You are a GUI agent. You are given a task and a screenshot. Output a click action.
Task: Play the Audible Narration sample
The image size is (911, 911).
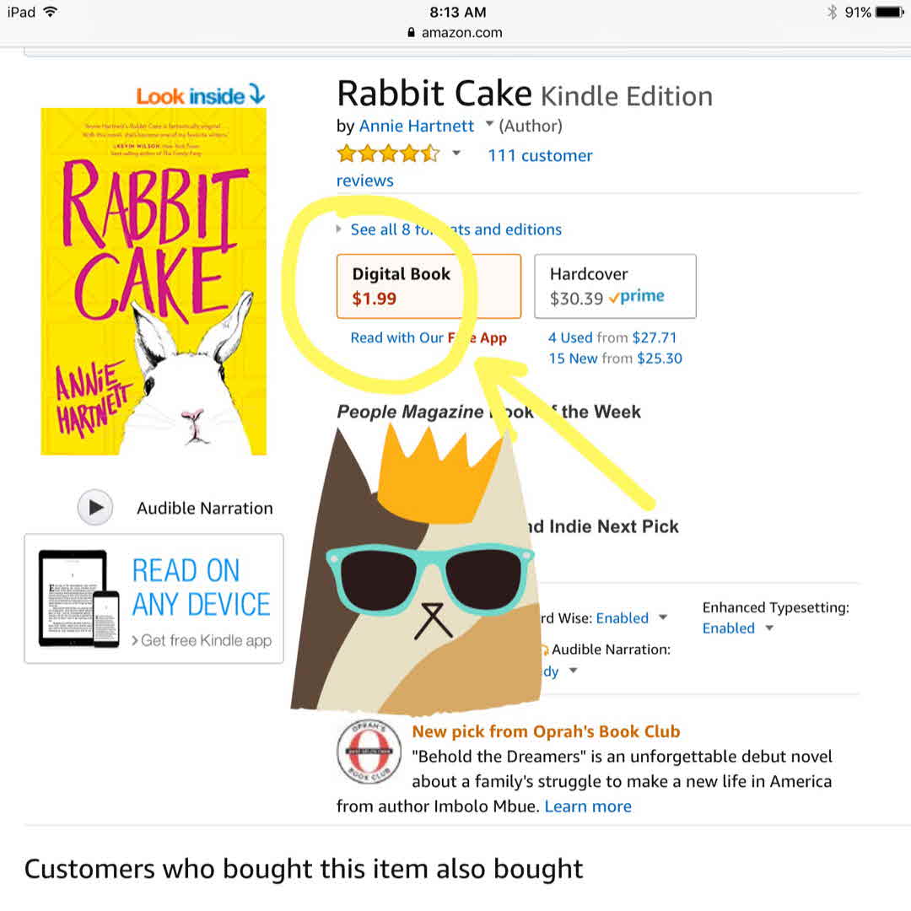[x=95, y=507]
